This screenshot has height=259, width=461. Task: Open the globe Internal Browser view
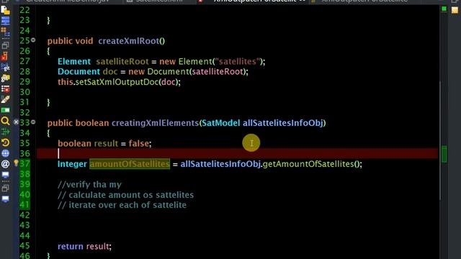tap(5, 153)
